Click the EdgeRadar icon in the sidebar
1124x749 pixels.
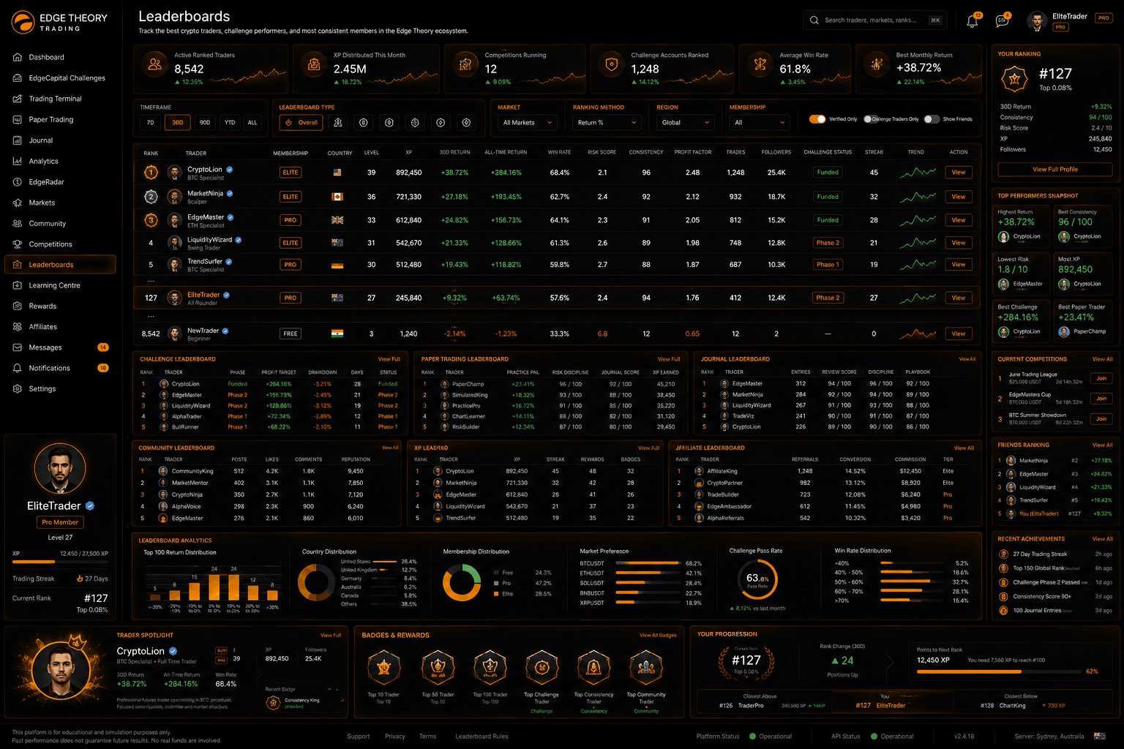click(x=18, y=182)
